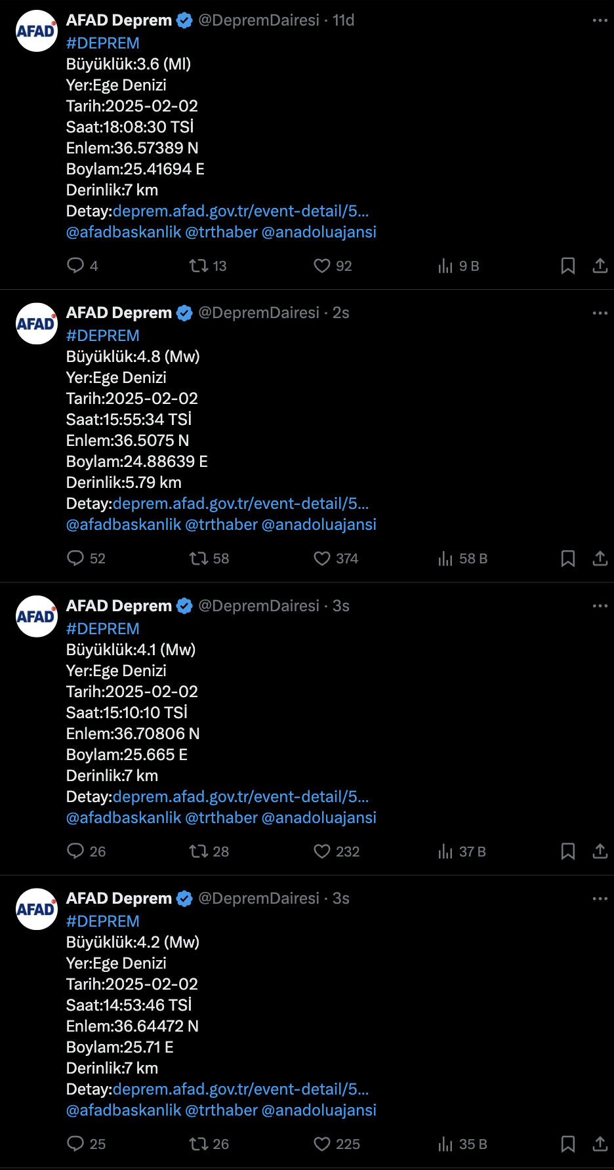The height and width of the screenshot is (1170, 614).
Task: View analytics showing 9 B views
Action: click(x=459, y=266)
